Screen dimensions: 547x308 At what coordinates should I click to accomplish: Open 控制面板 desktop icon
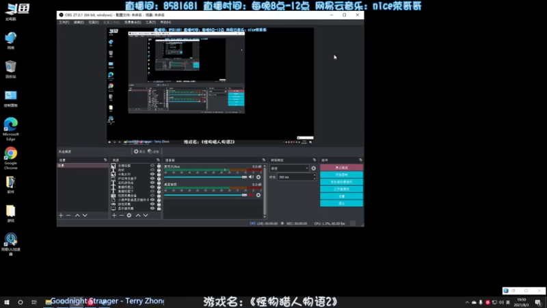(x=11, y=99)
